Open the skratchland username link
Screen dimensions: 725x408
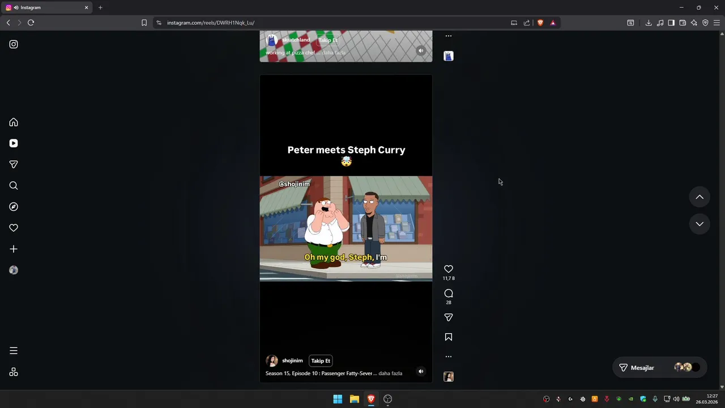296,40
